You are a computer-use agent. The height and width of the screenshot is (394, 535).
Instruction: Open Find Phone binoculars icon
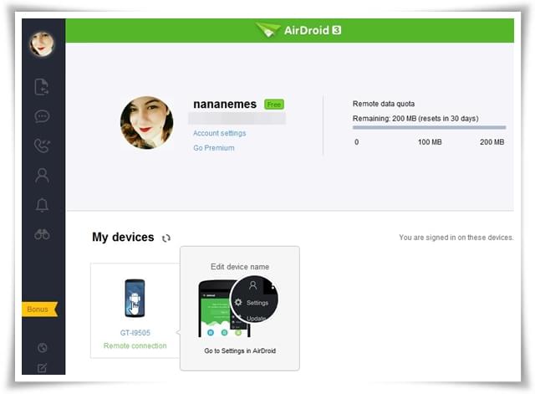coord(42,234)
